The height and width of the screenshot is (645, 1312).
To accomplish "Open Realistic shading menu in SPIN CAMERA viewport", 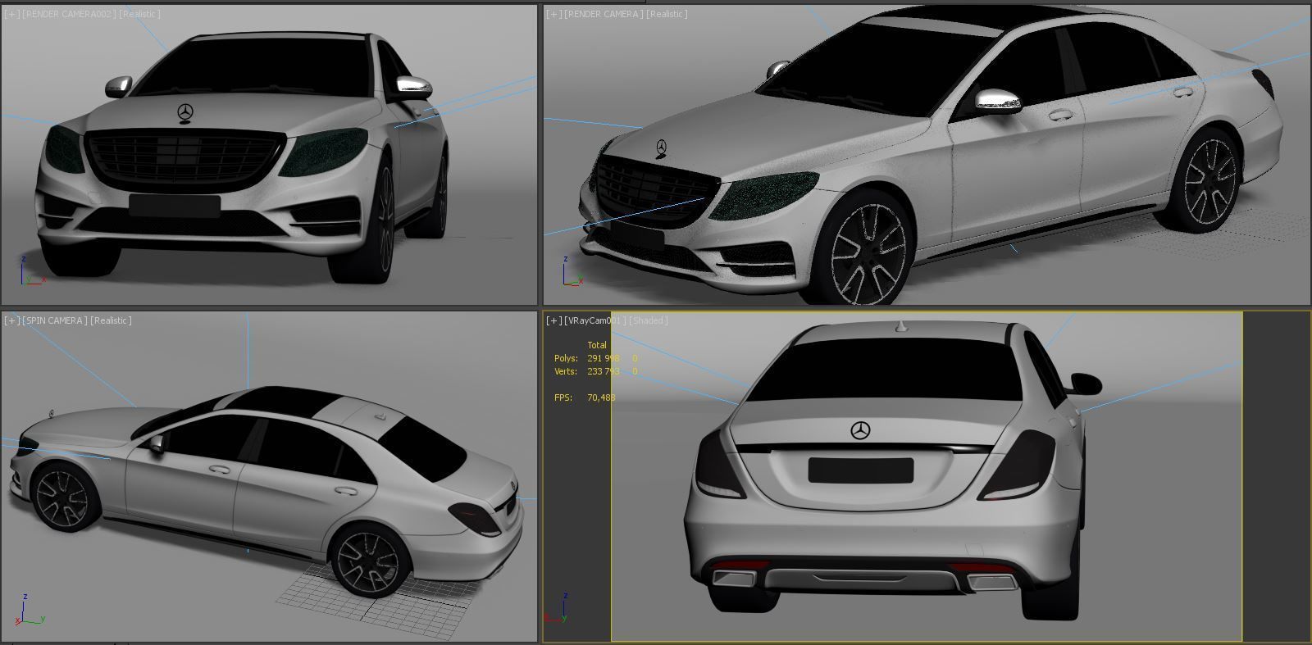I will pos(111,320).
